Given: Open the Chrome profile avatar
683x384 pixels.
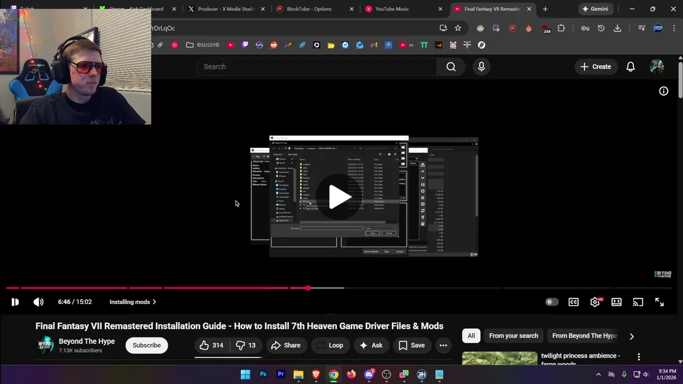Looking at the screenshot, I should tap(658, 28).
